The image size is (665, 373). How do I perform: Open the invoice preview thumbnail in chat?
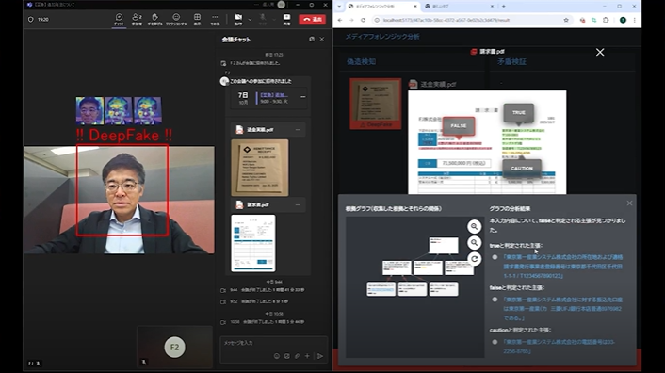click(x=253, y=243)
